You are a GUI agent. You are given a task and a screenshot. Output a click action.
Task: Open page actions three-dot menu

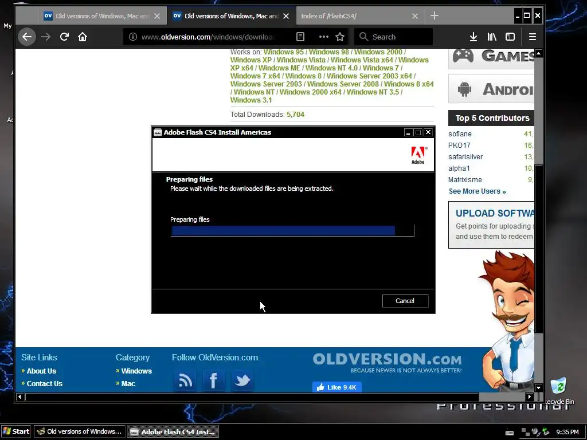pos(323,37)
